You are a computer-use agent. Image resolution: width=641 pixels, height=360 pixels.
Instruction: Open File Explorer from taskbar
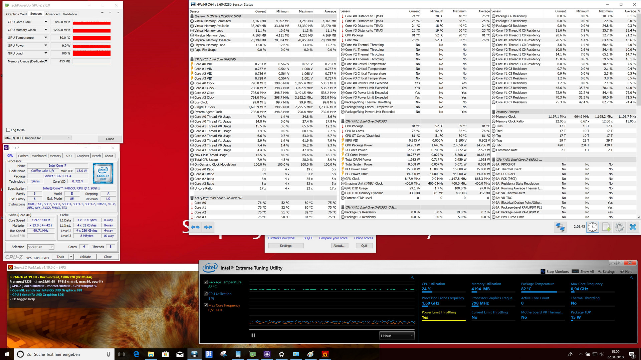[151, 354]
